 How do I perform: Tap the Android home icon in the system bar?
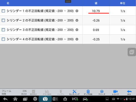(x=15, y=99)
